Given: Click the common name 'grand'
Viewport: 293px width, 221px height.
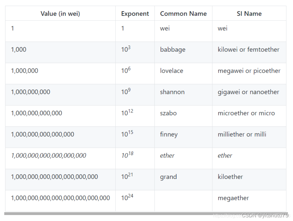Looking at the screenshot, I should click(168, 177).
